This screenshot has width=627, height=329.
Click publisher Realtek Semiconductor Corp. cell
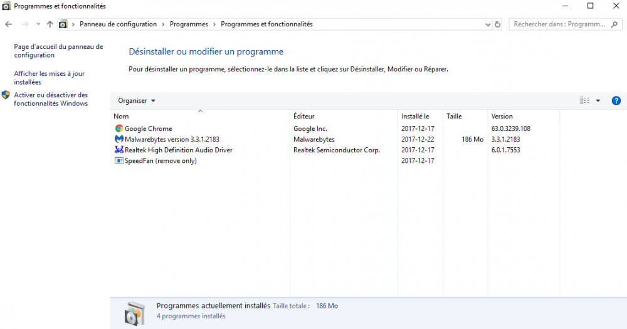coord(337,150)
